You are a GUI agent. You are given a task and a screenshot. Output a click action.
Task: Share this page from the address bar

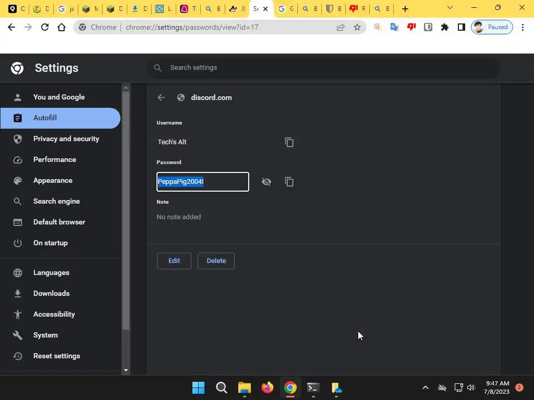[x=341, y=27]
